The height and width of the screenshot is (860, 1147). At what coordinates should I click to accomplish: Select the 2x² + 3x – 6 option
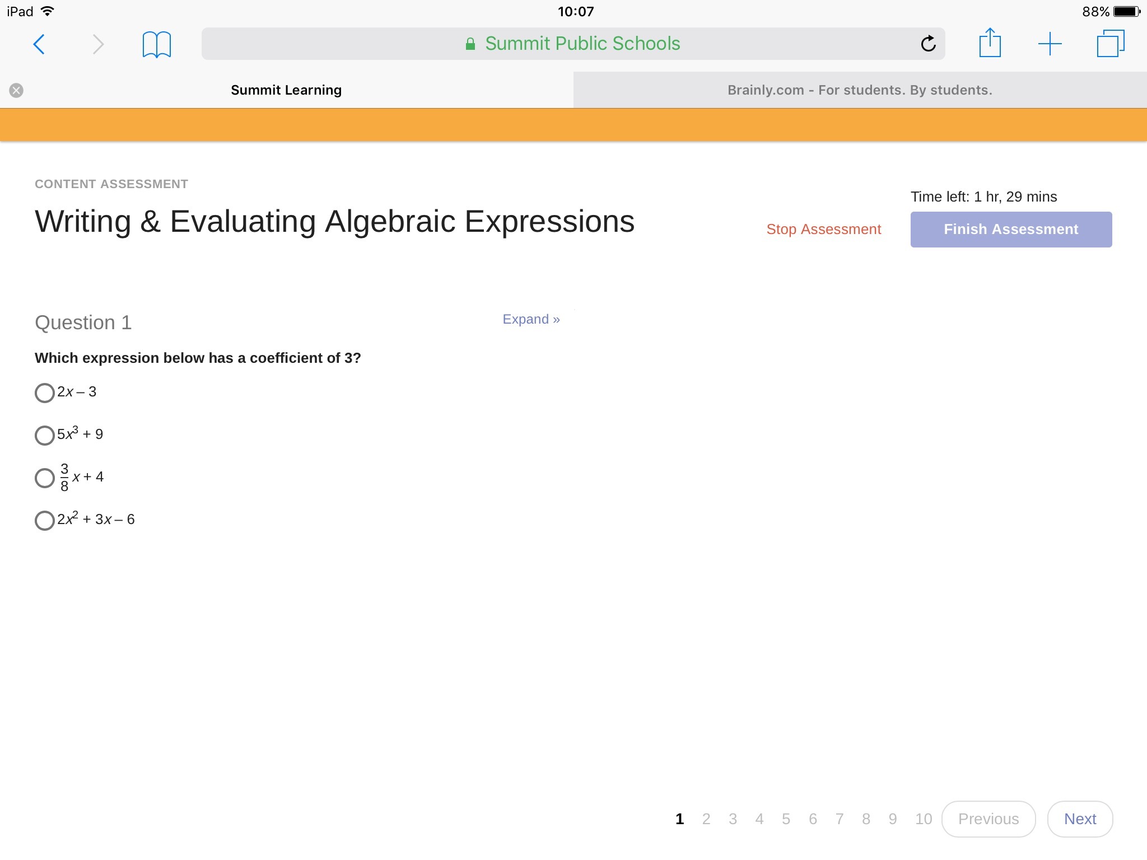(x=45, y=520)
